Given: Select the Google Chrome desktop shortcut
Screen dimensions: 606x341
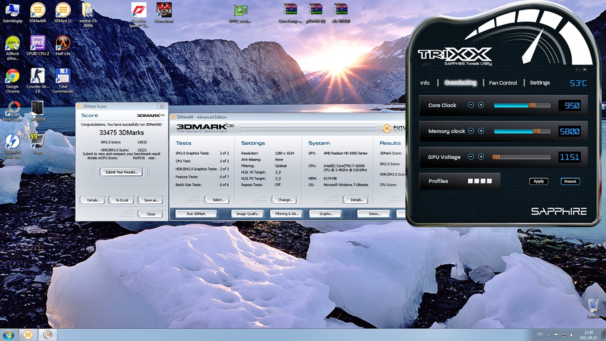Looking at the screenshot, I should pyautogui.click(x=12, y=81).
